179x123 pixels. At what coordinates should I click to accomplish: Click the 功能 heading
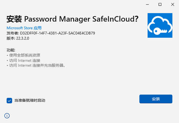tap(11, 50)
